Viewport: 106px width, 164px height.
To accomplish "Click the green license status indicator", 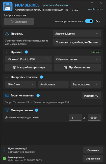I will click(4, 159).
